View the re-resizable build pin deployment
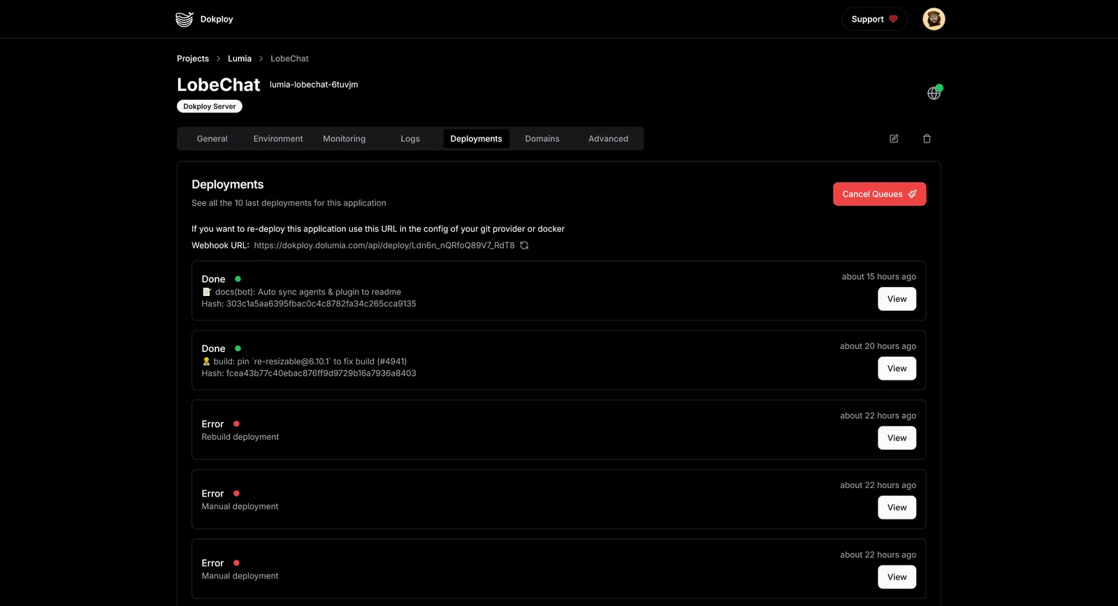 (896, 369)
